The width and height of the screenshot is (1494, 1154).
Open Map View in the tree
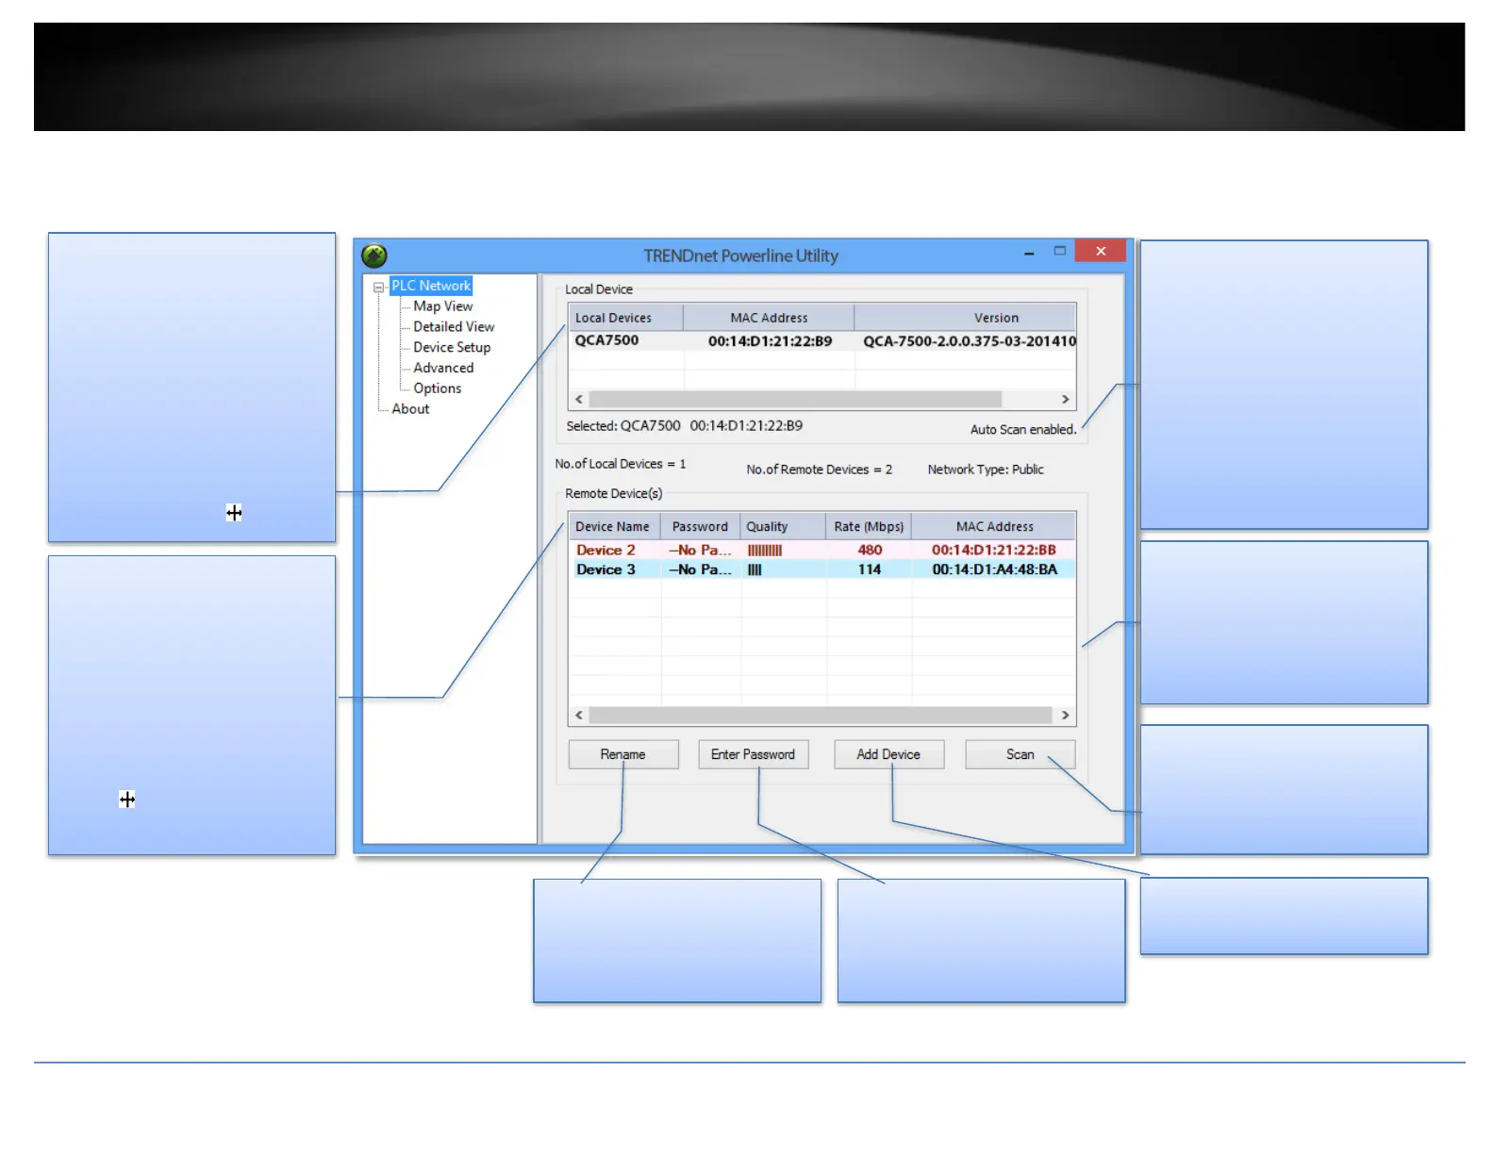point(443,306)
